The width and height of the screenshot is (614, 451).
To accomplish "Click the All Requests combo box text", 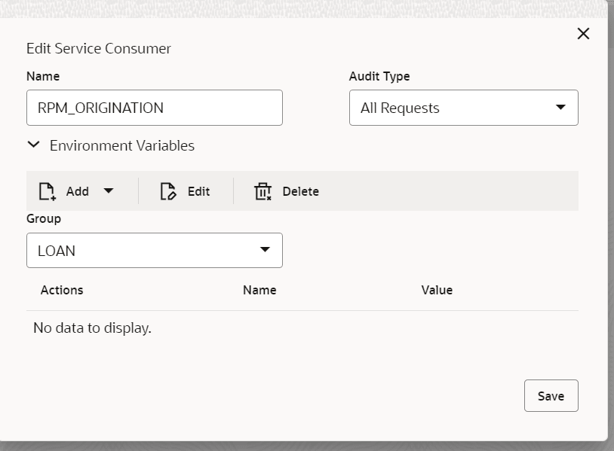I will (400, 108).
